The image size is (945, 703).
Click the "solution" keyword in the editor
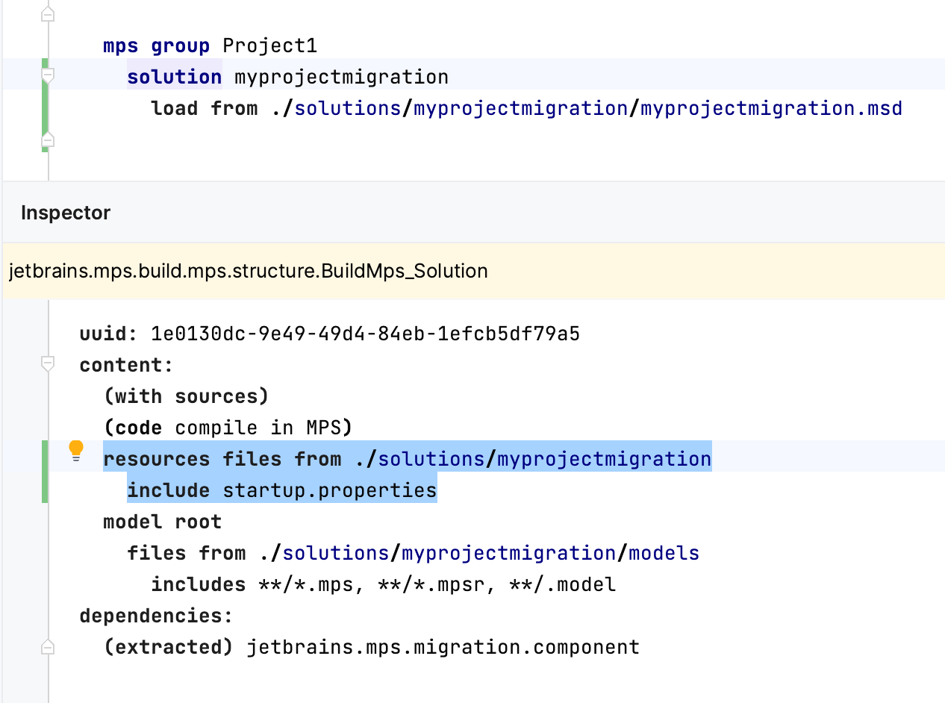(x=174, y=75)
